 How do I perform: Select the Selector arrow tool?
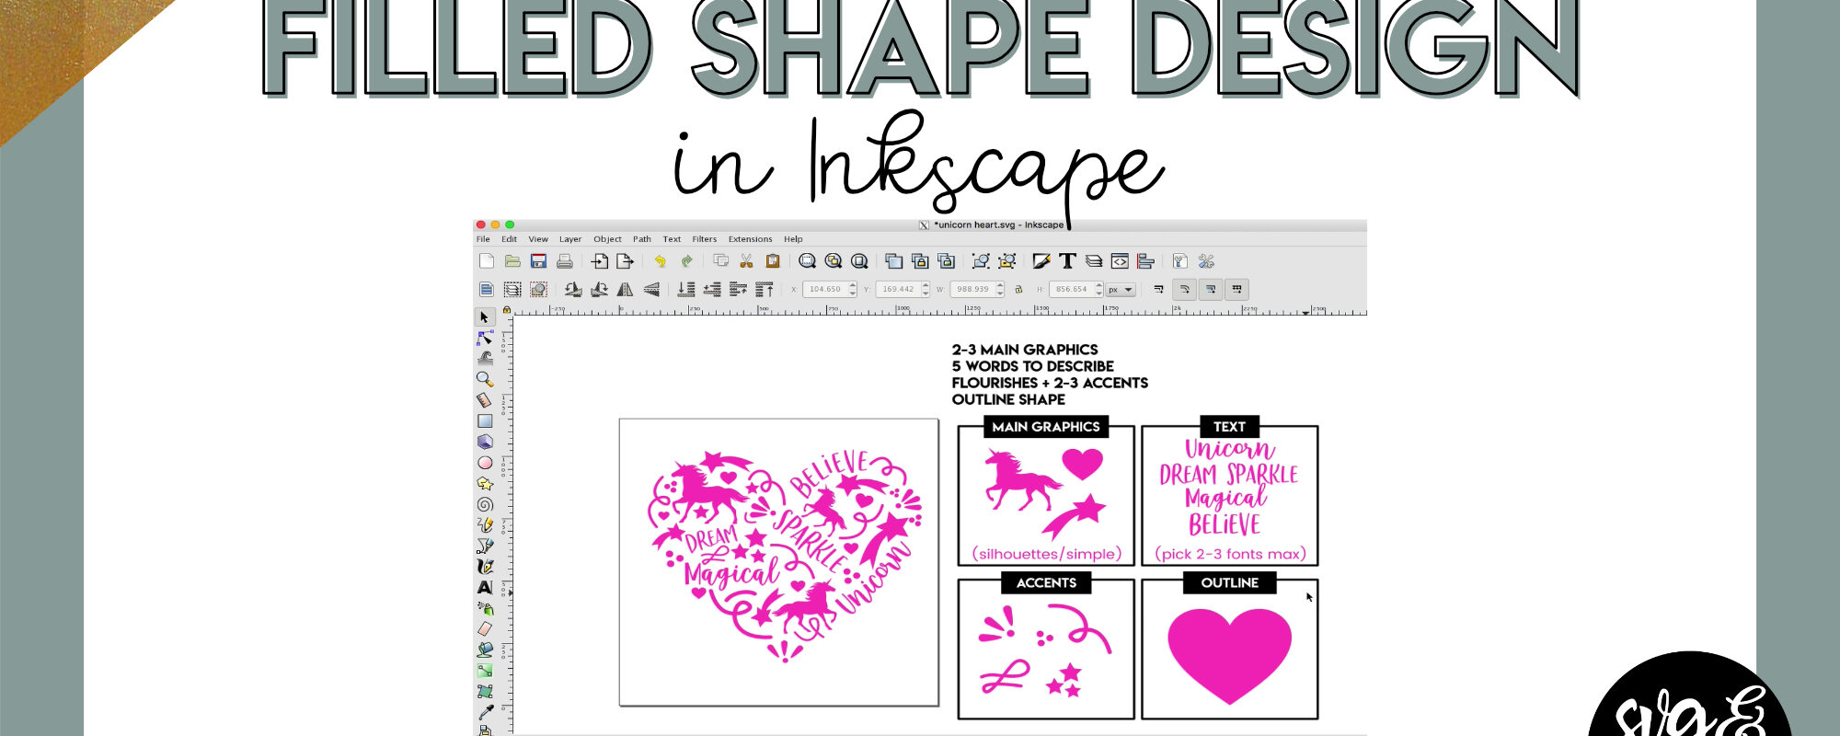click(x=485, y=317)
